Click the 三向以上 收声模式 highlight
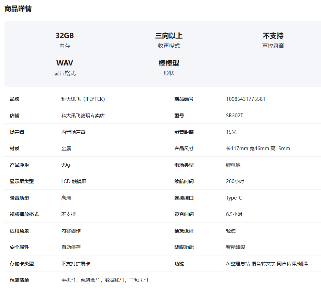The height and width of the screenshot is (288, 321). (169, 40)
